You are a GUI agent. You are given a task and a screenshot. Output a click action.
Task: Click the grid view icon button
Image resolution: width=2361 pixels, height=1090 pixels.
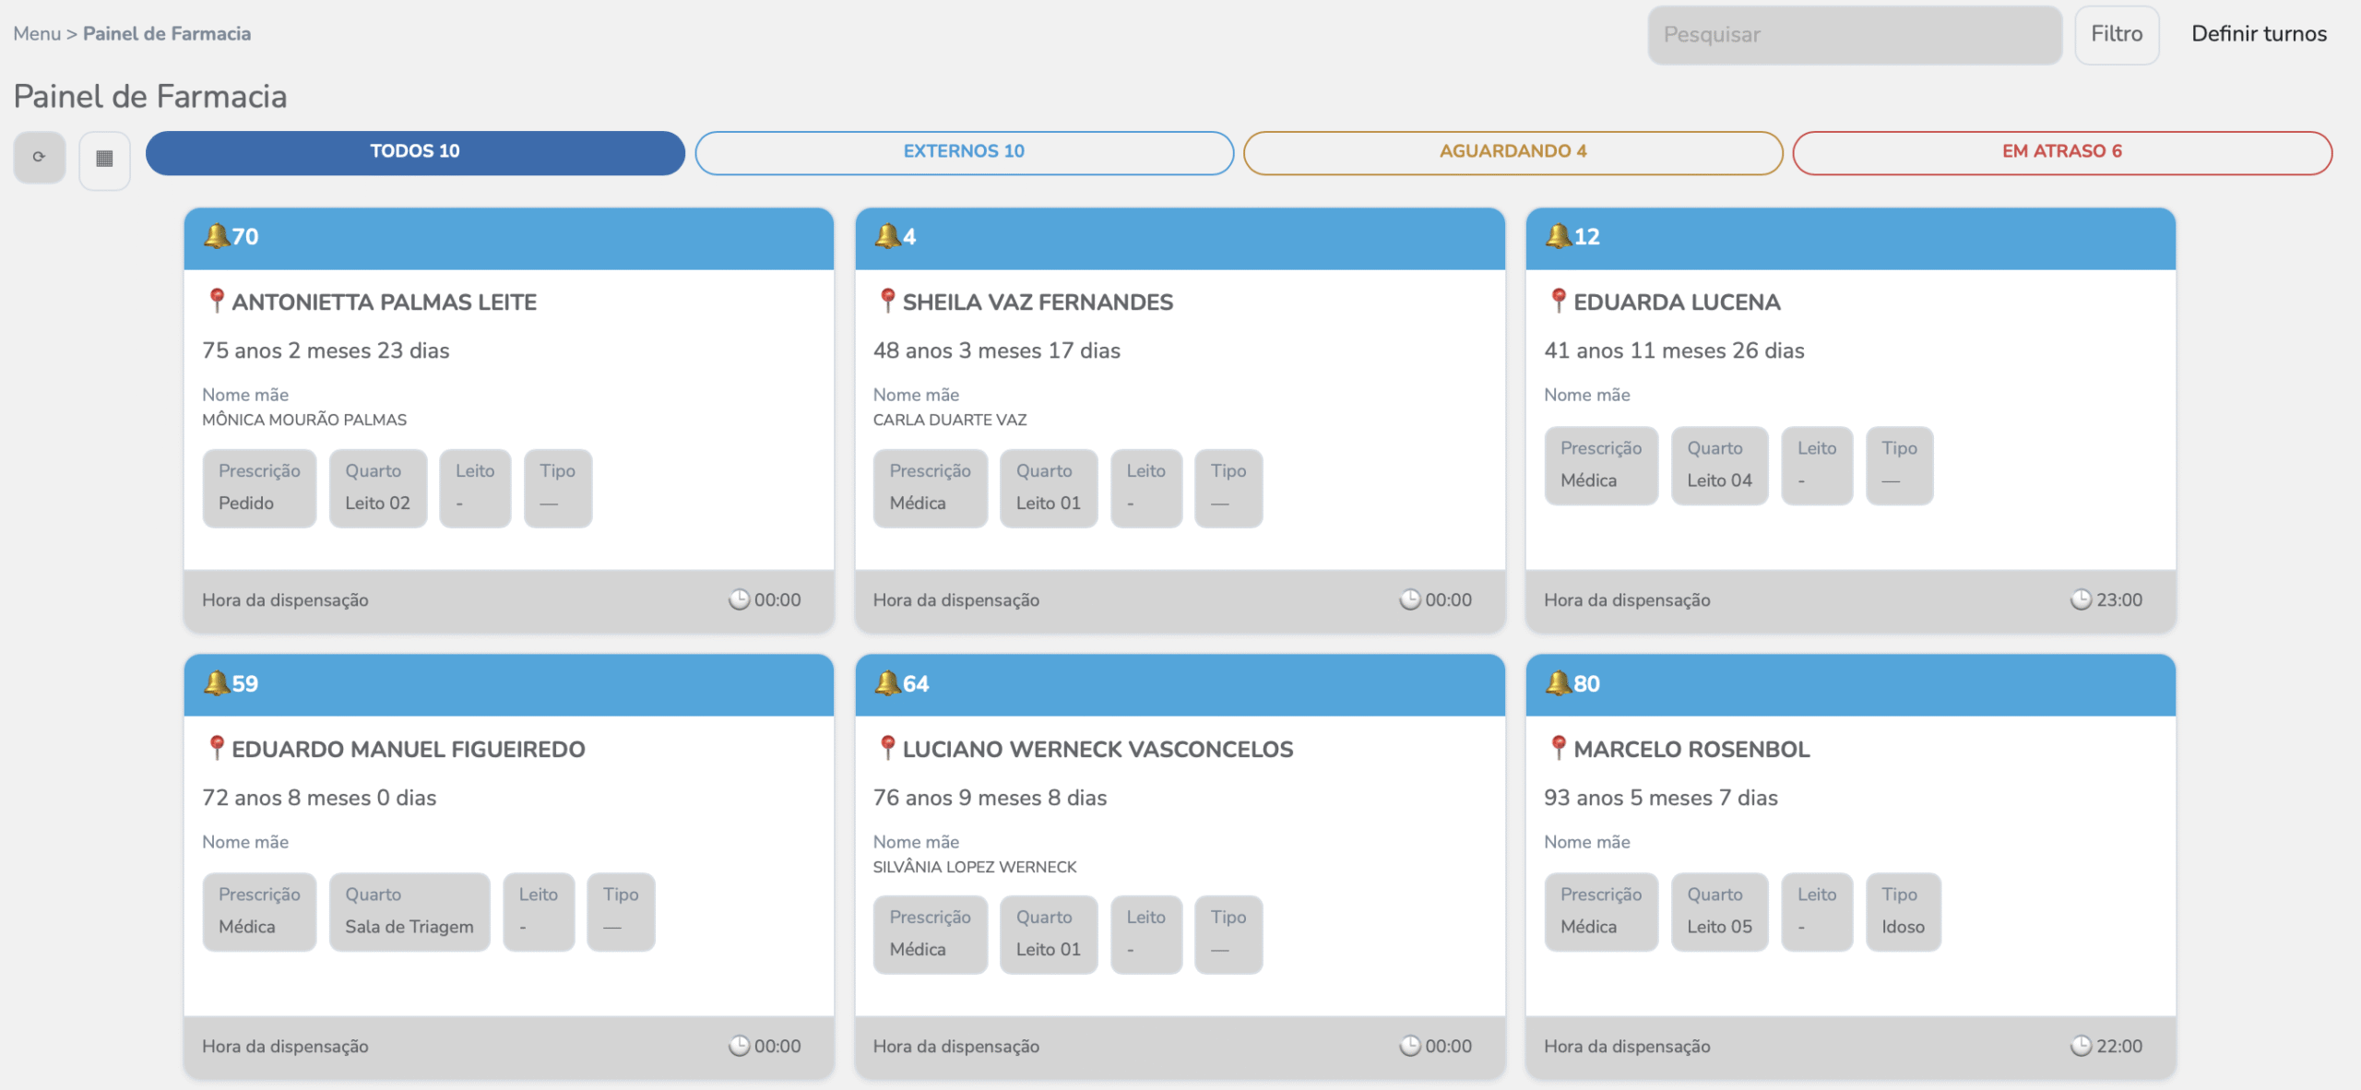pos(104,159)
